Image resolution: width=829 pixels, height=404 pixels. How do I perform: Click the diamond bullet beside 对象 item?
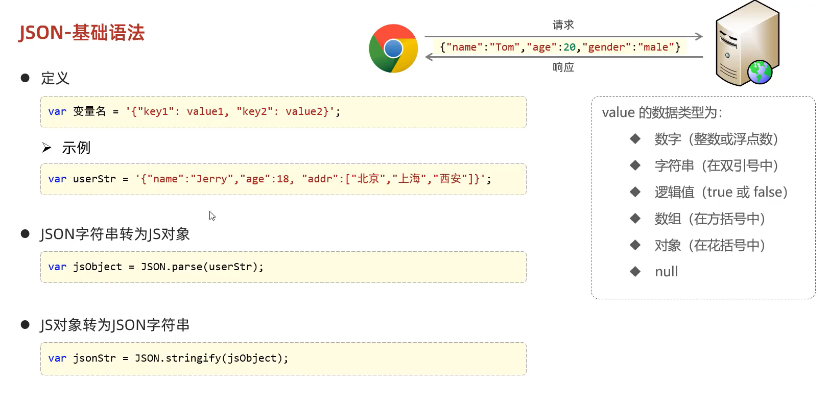pyautogui.click(x=635, y=245)
